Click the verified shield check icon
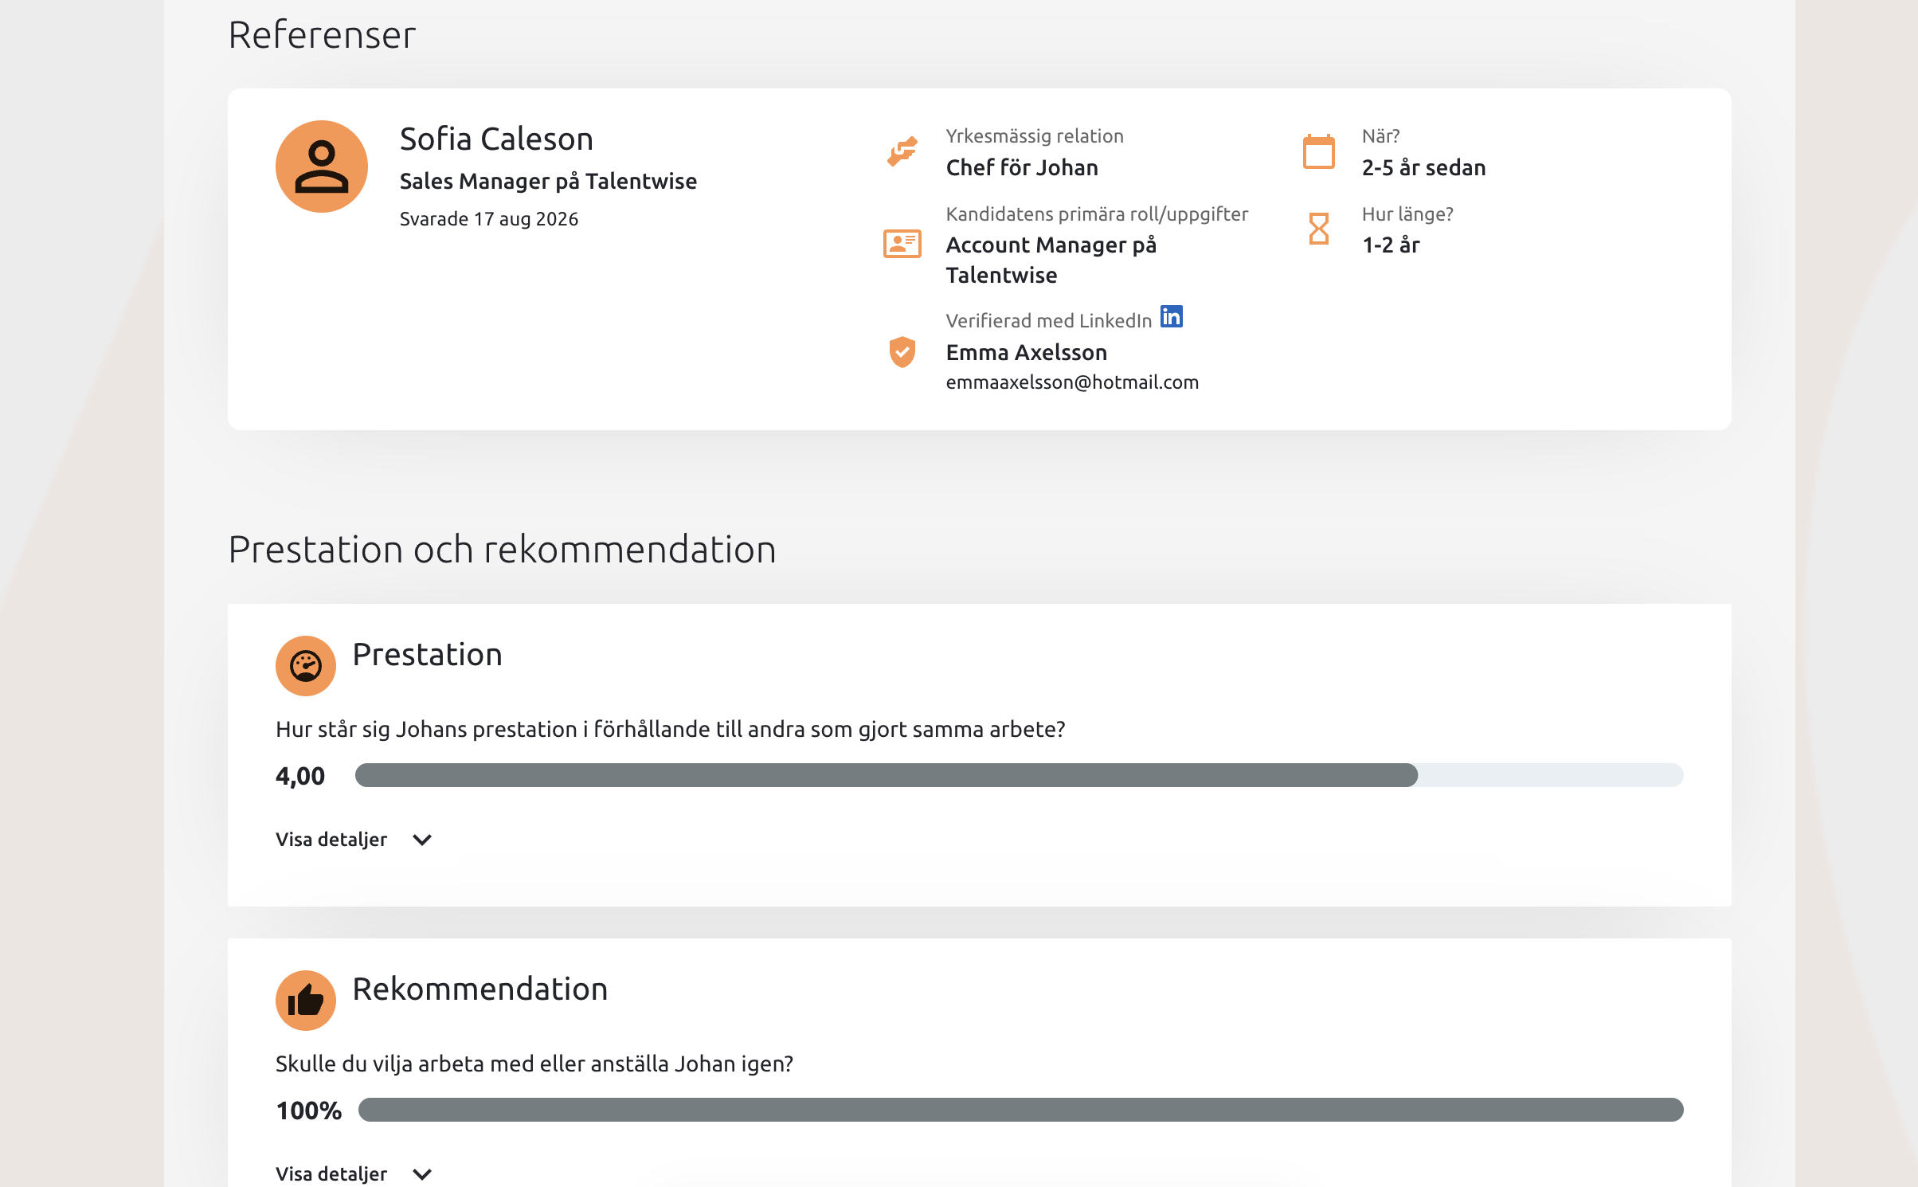This screenshot has height=1187, width=1918. [902, 351]
